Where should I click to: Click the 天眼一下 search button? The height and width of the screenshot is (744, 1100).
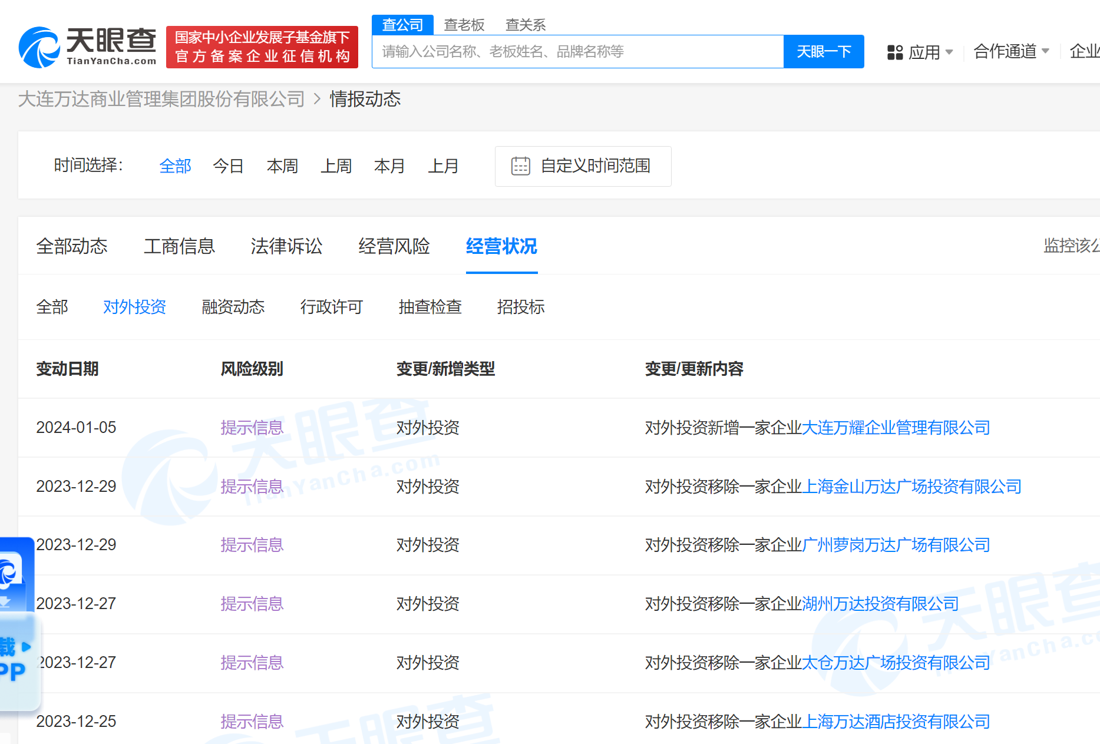pos(823,52)
